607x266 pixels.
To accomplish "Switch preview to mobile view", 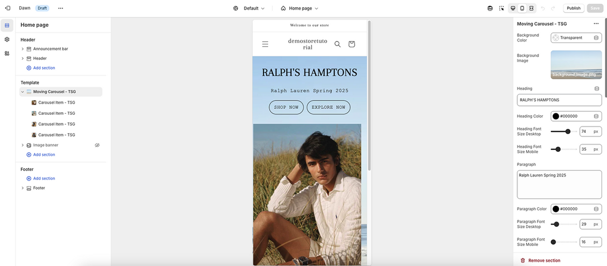I will point(522,8).
